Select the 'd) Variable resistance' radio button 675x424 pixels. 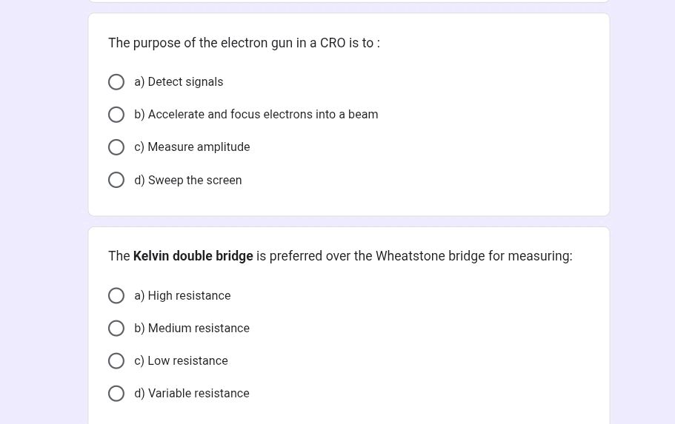point(116,394)
